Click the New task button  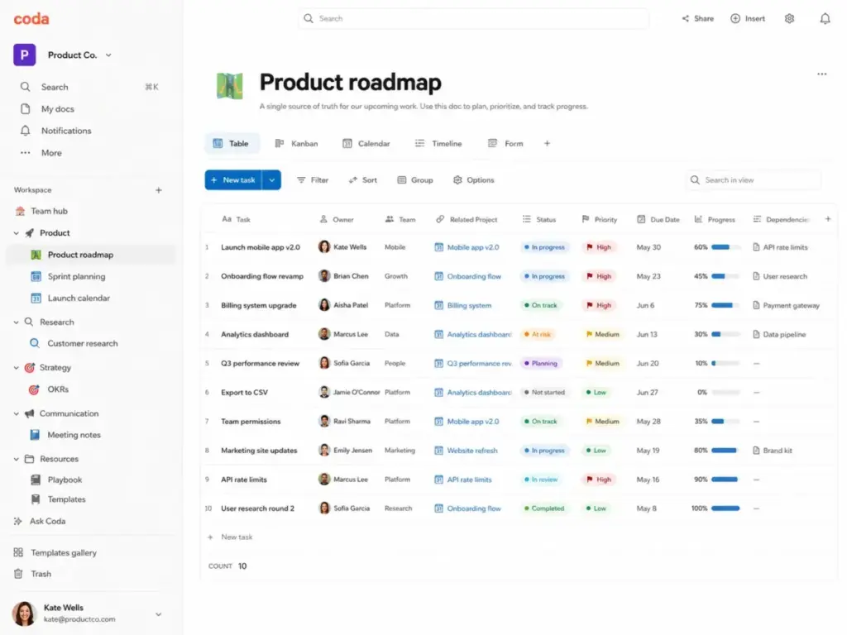[233, 179]
